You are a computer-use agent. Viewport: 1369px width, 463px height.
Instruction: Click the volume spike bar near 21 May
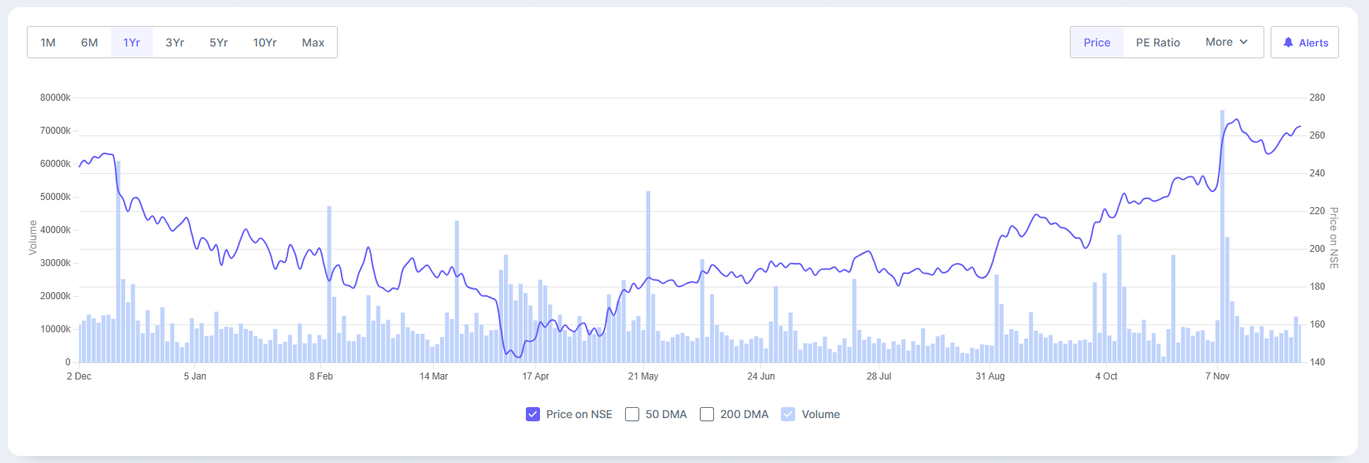(648, 276)
